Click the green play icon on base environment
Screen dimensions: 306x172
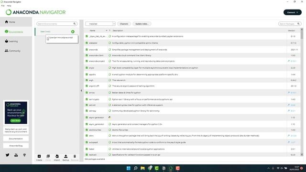point(73,32)
